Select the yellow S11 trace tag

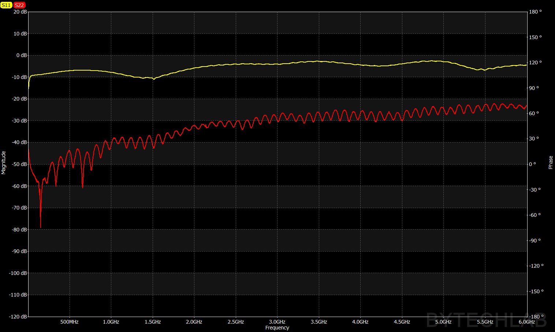[7, 5]
